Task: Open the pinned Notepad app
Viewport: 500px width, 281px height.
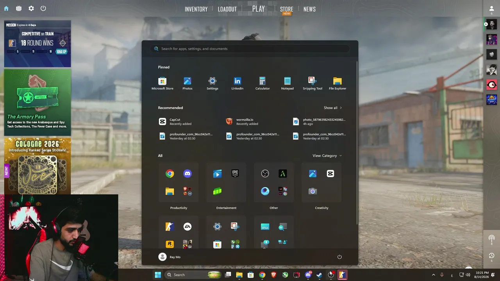Action: point(287,84)
